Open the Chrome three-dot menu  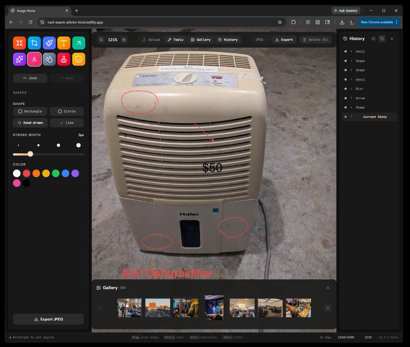[396, 22]
